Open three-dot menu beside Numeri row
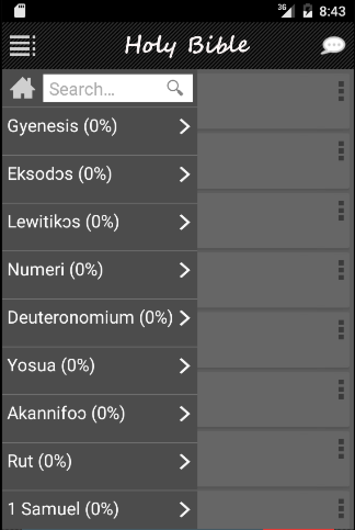Image resolution: width=355 pixels, height=530 pixels. click(341, 269)
